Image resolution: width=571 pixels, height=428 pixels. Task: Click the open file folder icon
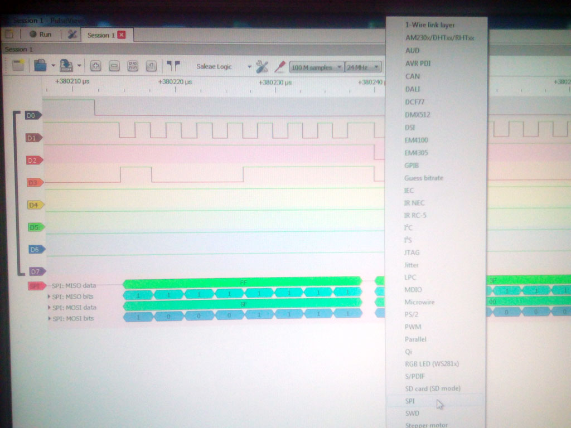(40, 66)
